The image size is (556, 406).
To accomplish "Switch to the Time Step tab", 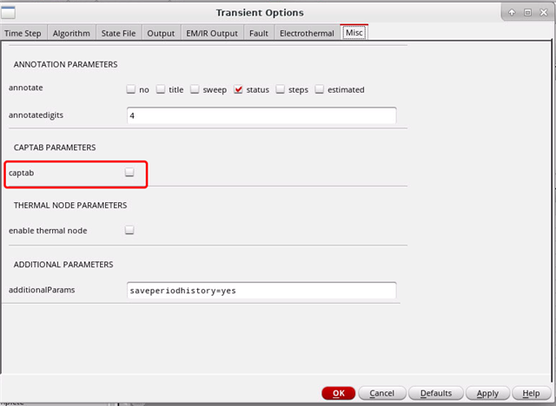I will coord(24,33).
